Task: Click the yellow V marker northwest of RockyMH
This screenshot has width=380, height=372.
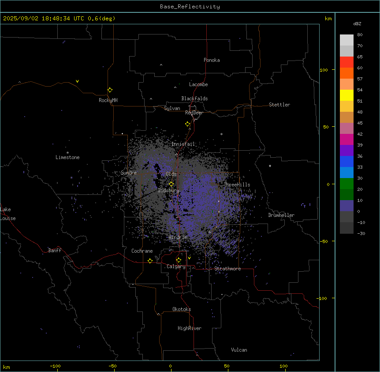Action: coord(77,81)
